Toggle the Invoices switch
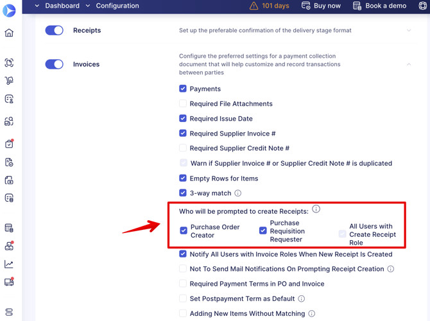Image resolution: width=430 pixels, height=321 pixels. click(55, 64)
